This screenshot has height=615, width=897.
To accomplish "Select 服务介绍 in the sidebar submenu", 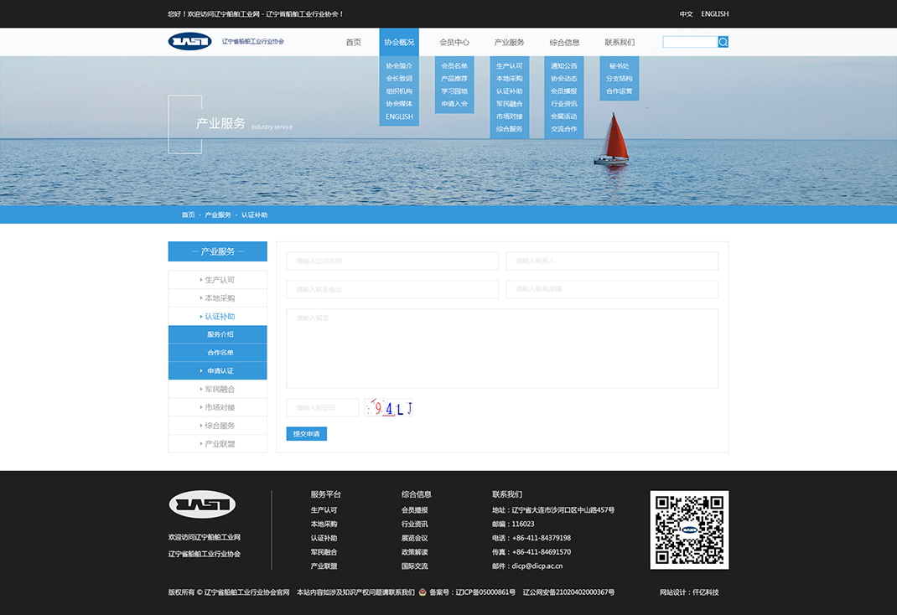I will [220, 334].
